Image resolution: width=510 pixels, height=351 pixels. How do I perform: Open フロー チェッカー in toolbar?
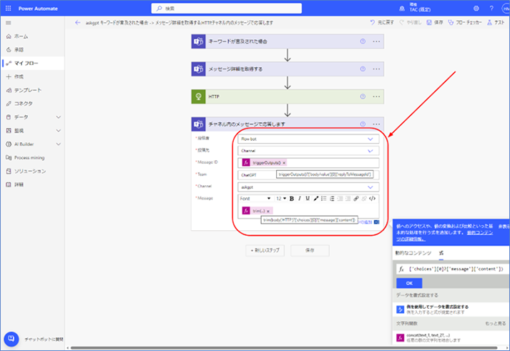click(x=465, y=22)
